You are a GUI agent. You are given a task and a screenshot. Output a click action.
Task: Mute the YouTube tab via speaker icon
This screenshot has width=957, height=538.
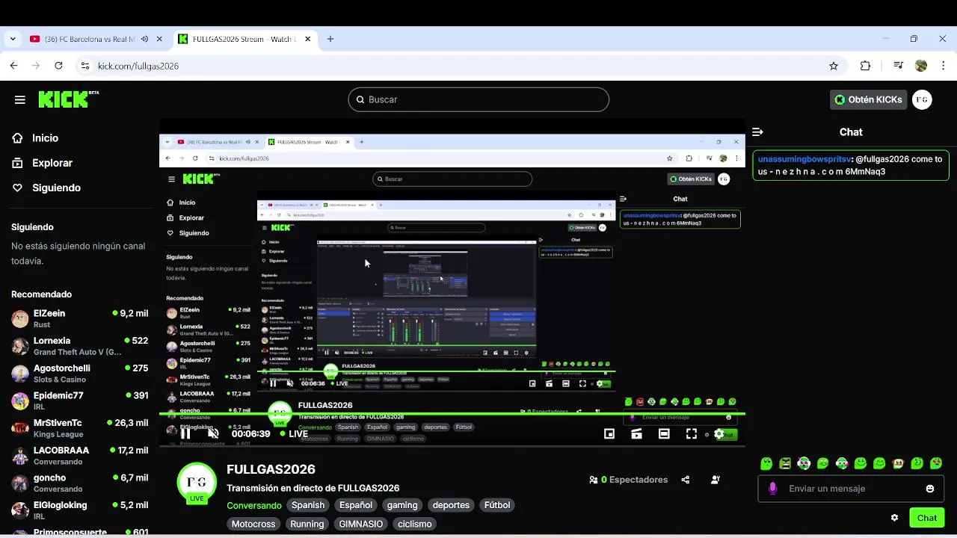[144, 39]
